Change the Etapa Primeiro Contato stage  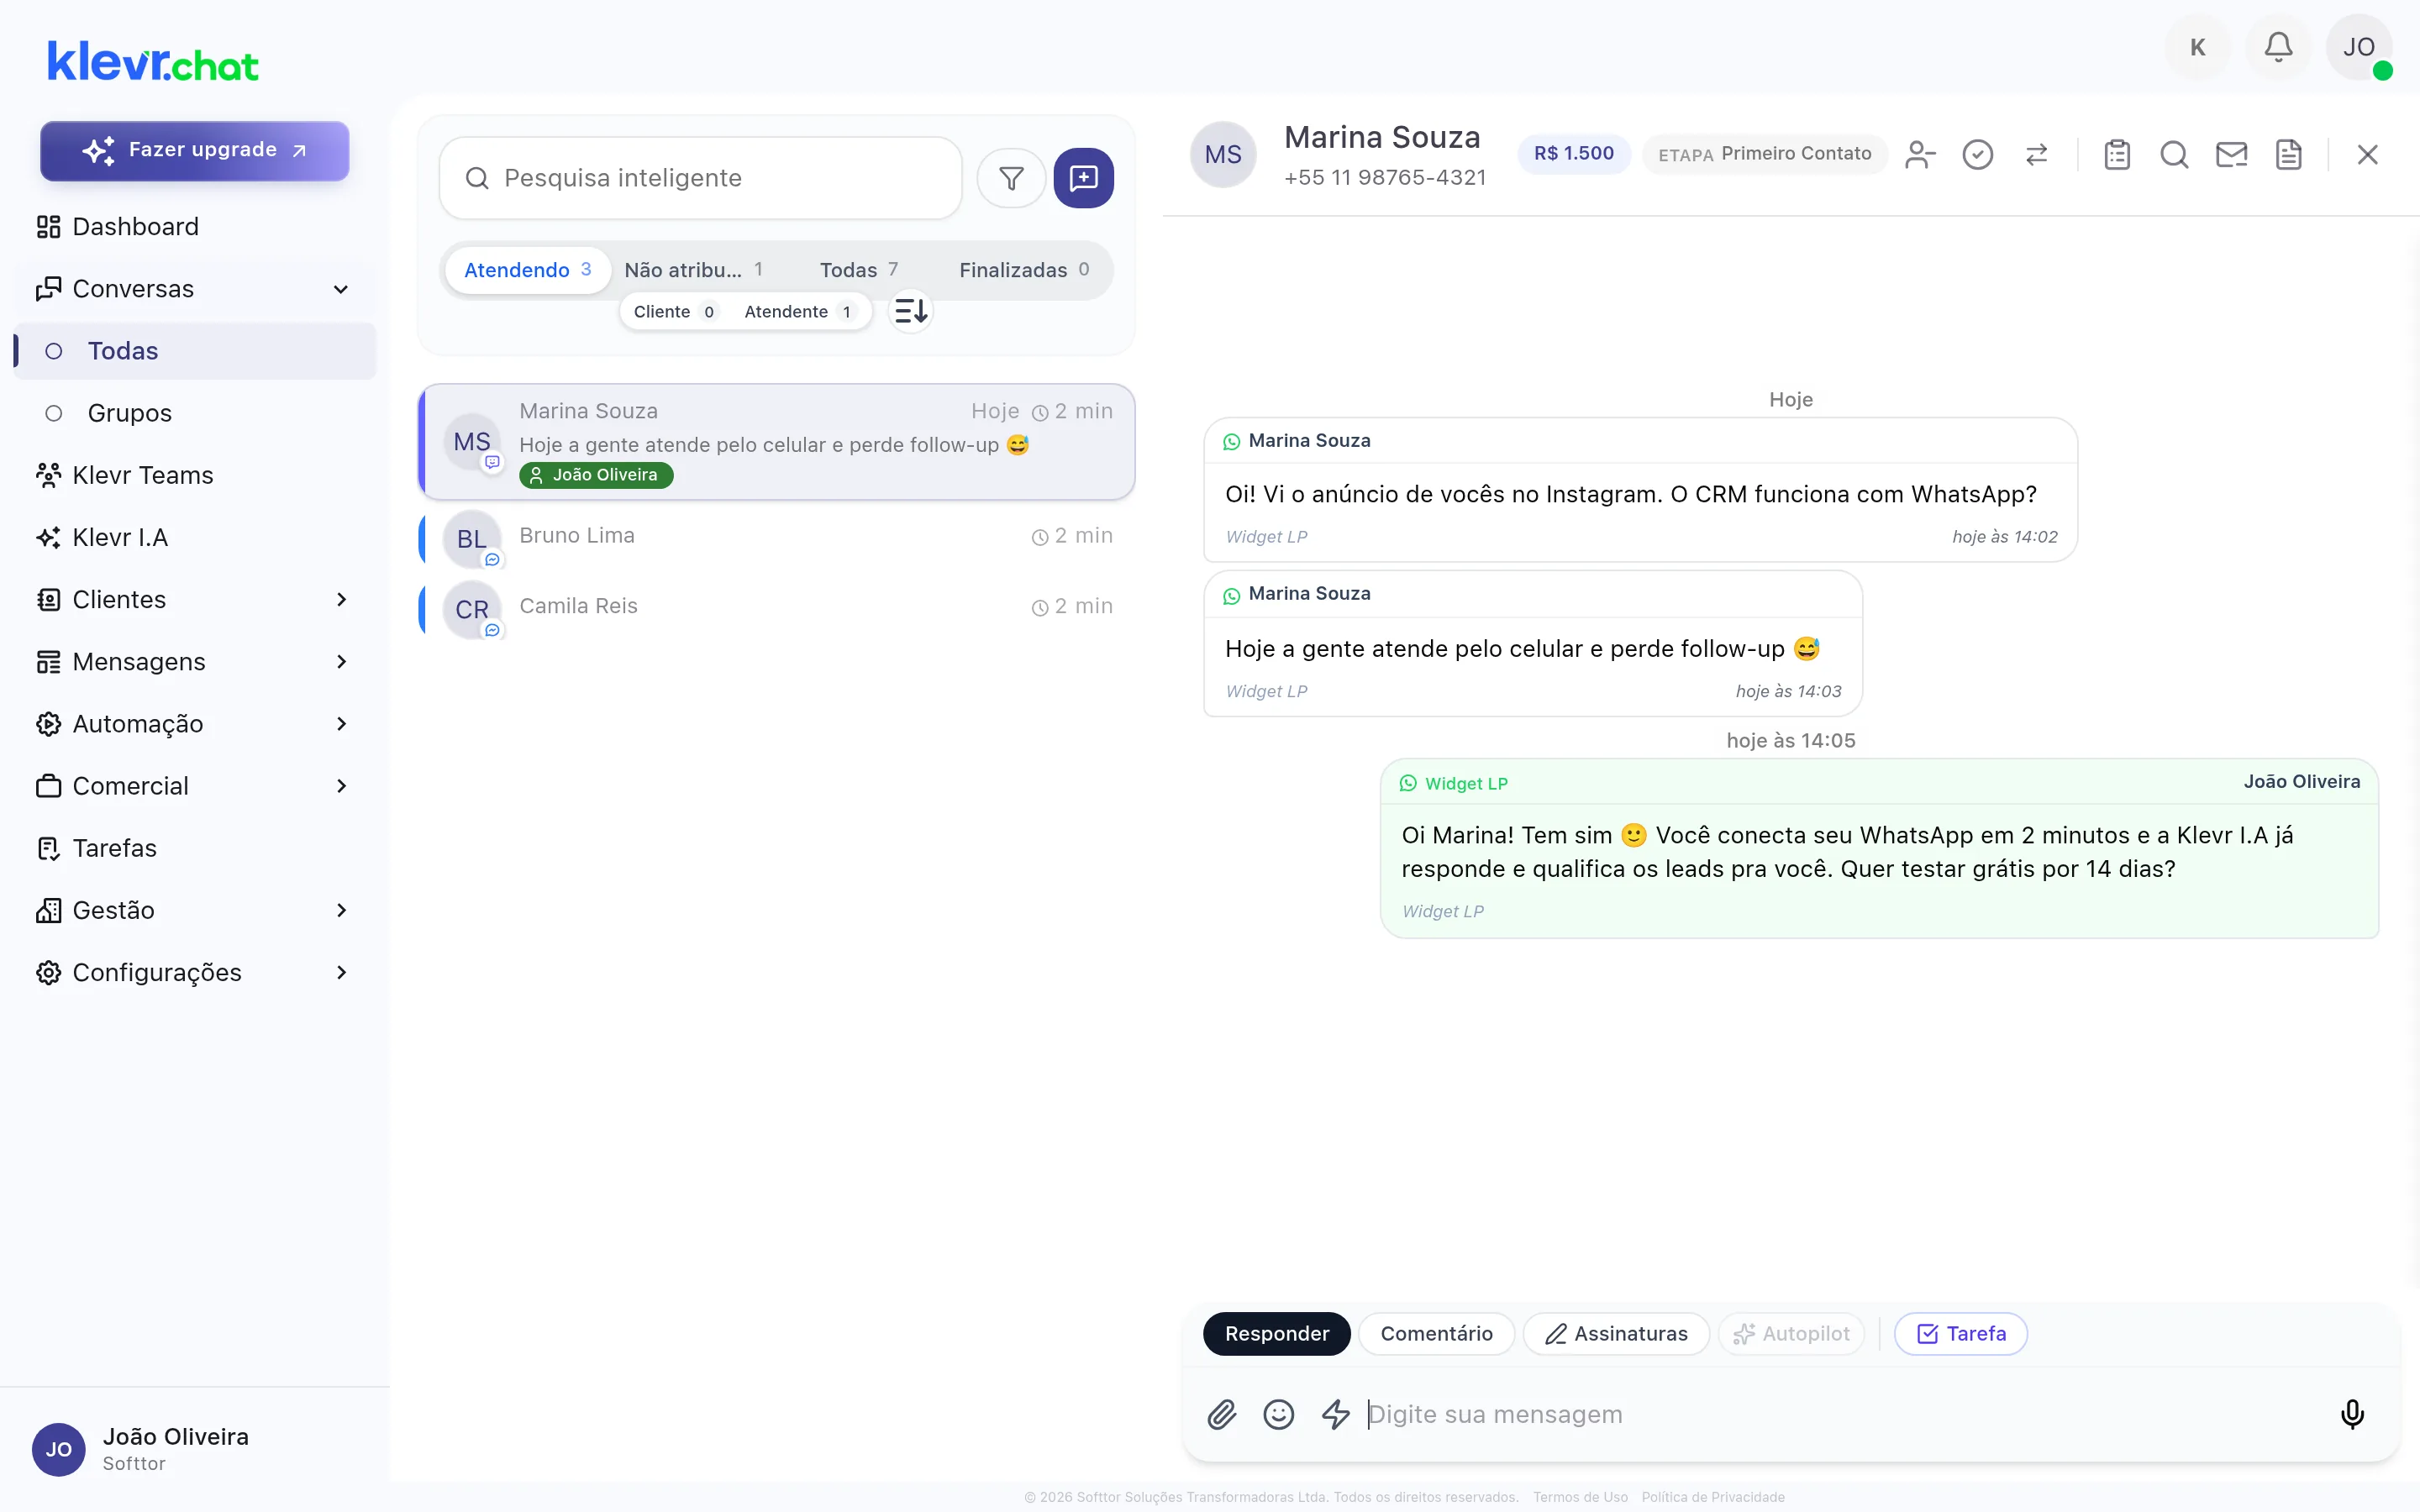1764,154
